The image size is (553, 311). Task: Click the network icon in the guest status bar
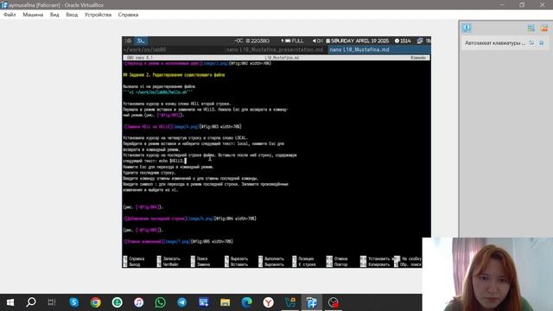[420, 41]
